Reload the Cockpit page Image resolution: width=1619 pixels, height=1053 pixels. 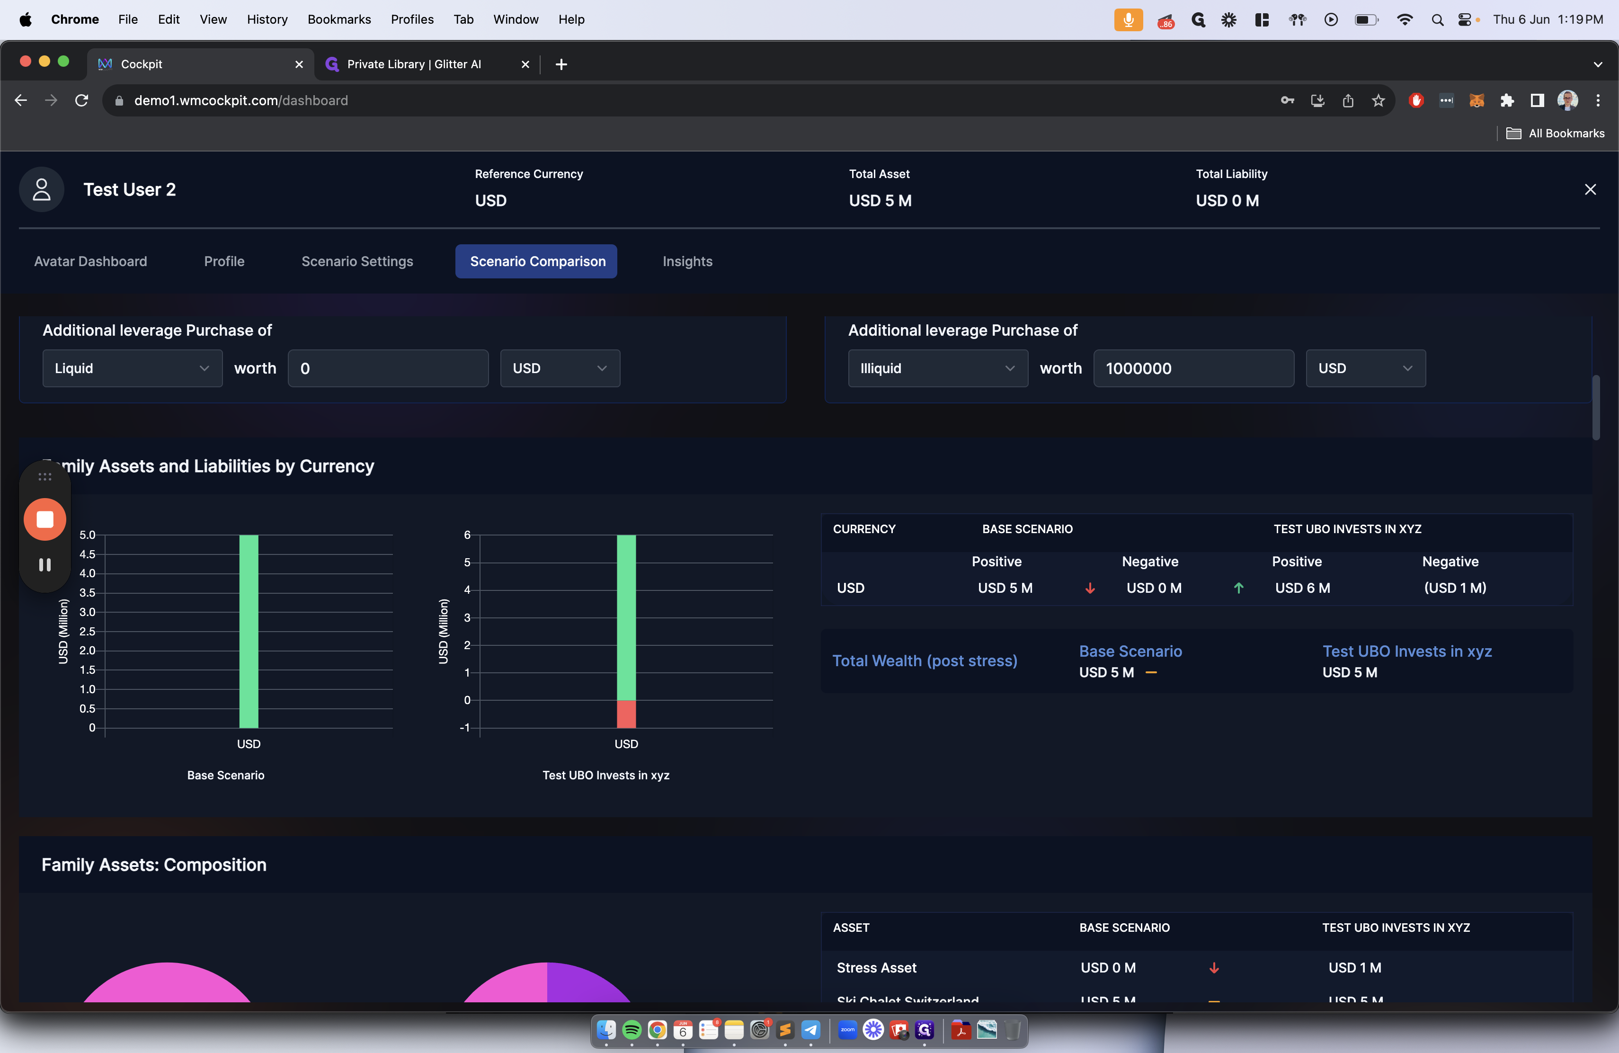pyautogui.click(x=81, y=101)
